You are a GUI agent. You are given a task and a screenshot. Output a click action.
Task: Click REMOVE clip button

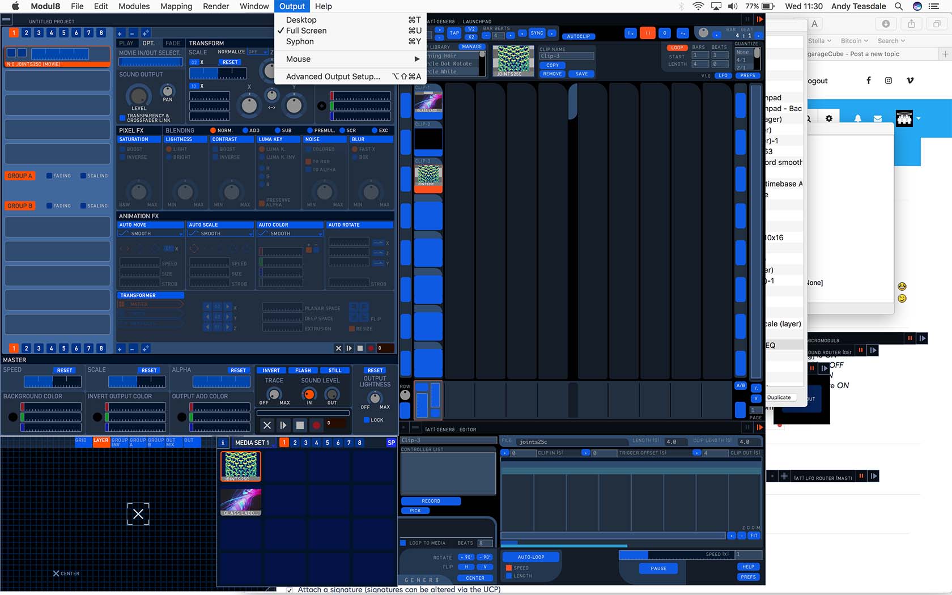(552, 74)
